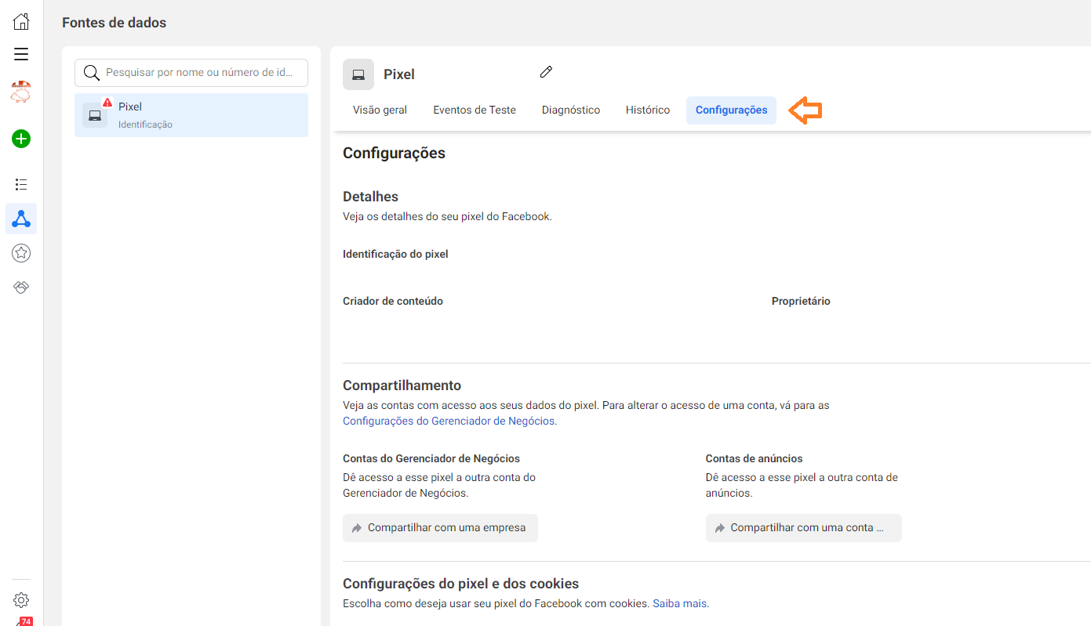Image resolution: width=1091 pixels, height=626 pixels.
Task: Click Compartilhar com uma empresa button
Action: 440,528
